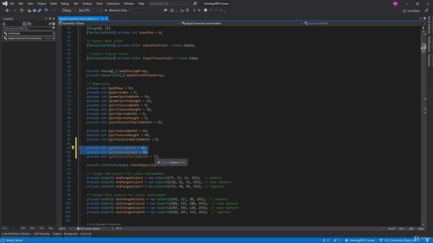Image resolution: width=433 pixels, height=243 pixels.
Task: Open the File menu
Action: 12,3
